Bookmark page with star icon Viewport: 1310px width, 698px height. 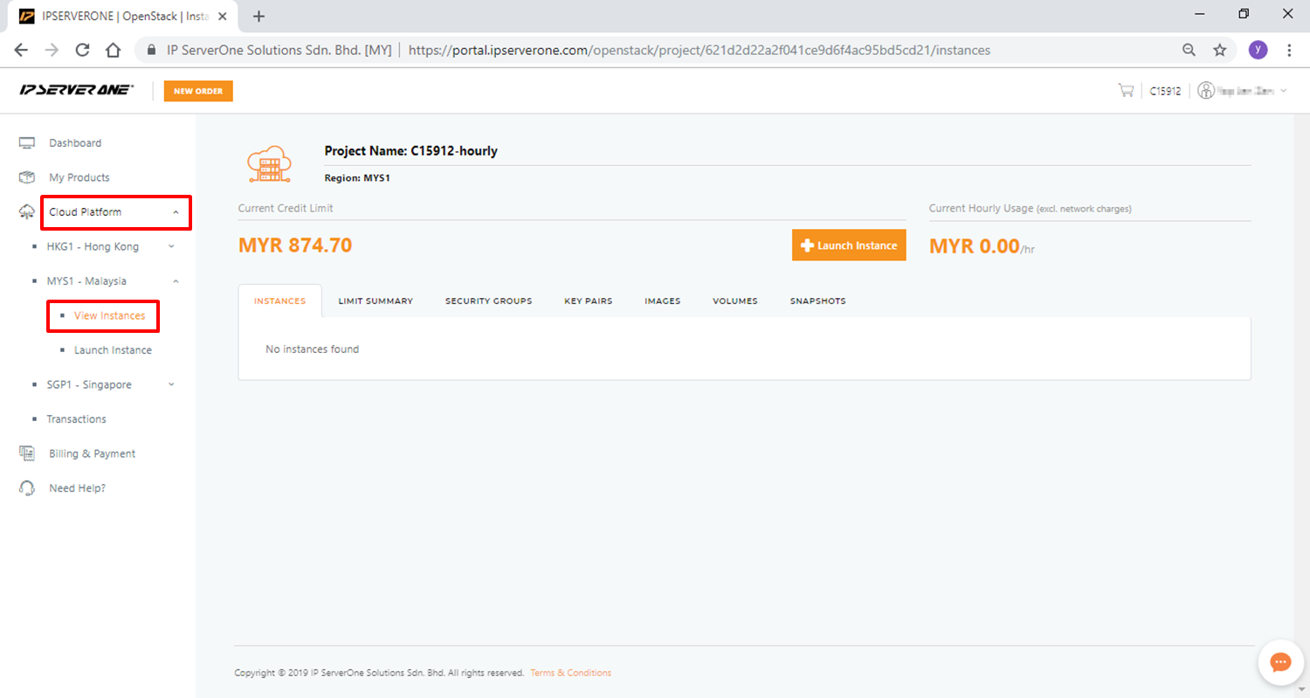point(1220,50)
